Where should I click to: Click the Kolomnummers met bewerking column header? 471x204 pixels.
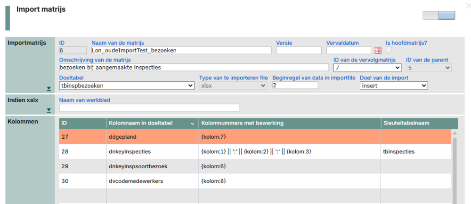point(242,123)
